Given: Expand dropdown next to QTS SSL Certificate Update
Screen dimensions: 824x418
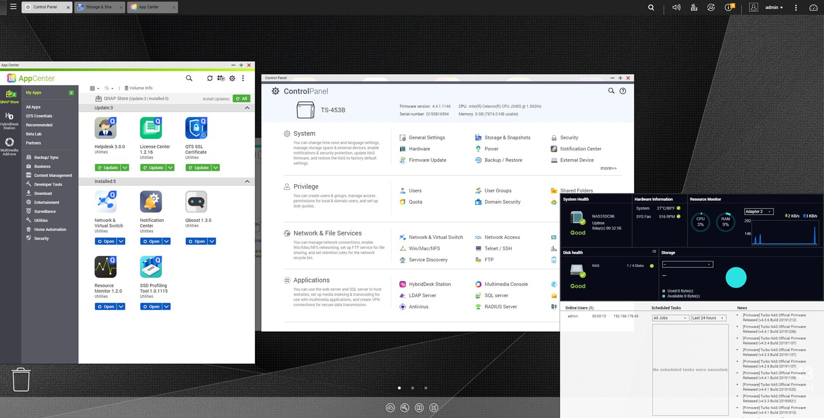Looking at the screenshot, I should click(x=216, y=167).
